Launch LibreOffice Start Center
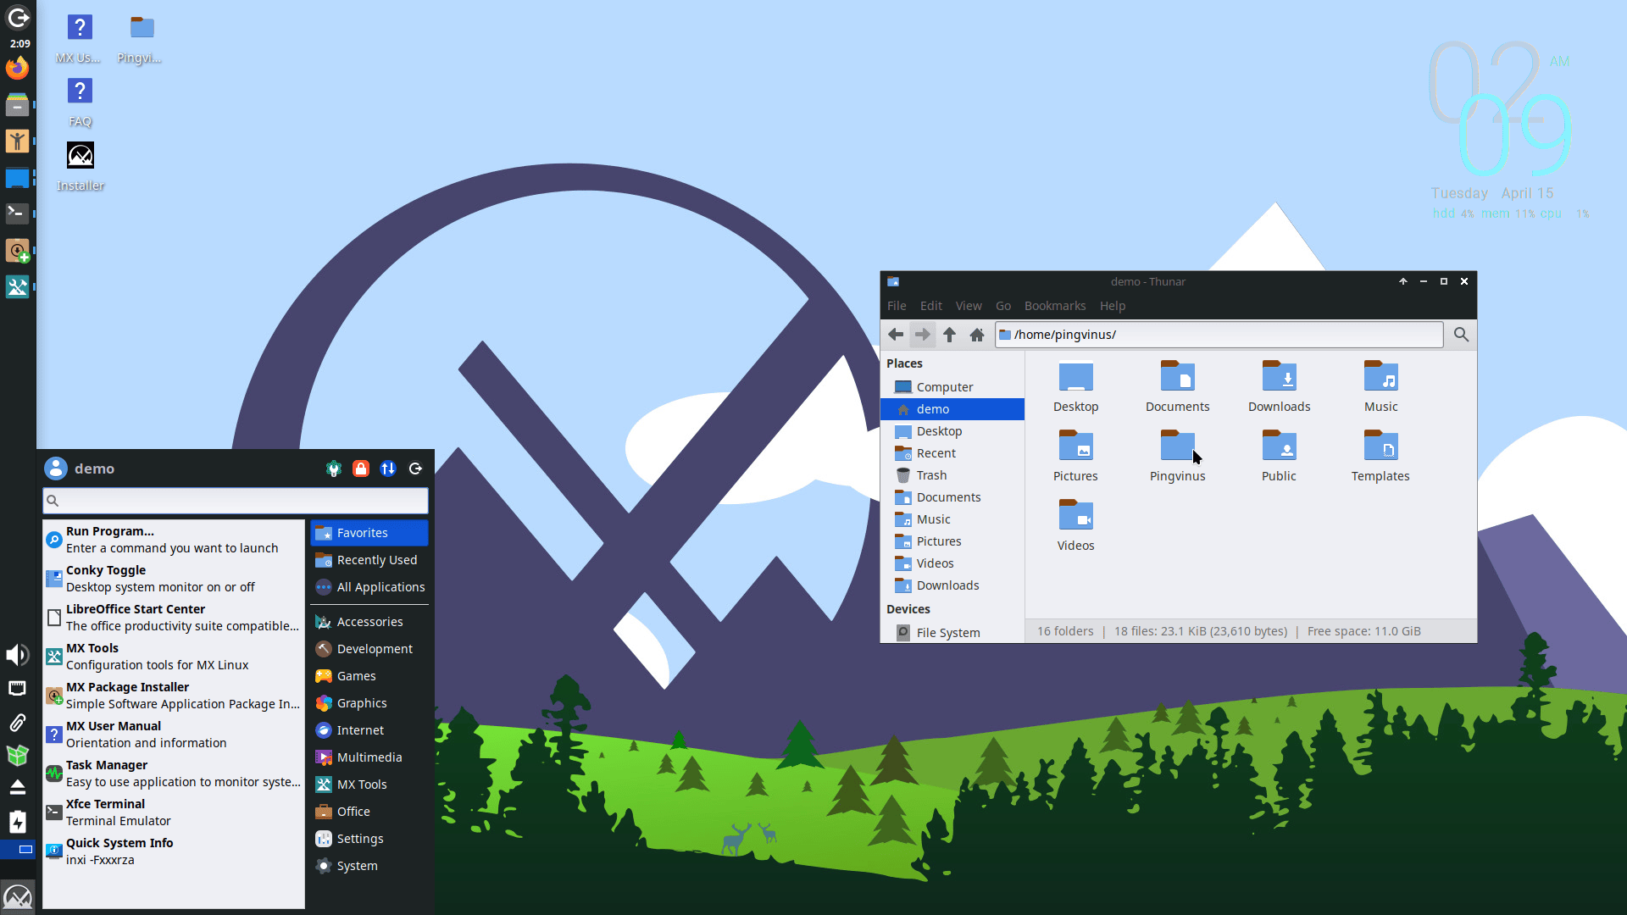The width and height of the screenshot is (1627, 915). click(173, 618)
